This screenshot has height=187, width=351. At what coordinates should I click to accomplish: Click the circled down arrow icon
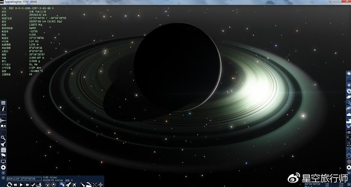tap(48, 185)
